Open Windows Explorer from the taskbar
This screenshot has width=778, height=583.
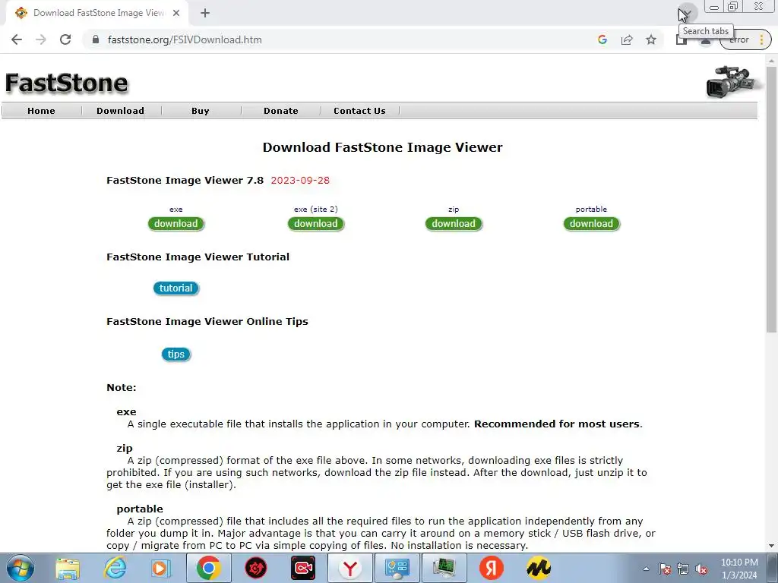point(68,568)
